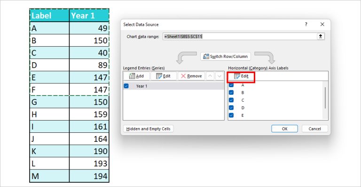The image size is (361, 187).
Task: Remove the selected series
Action: (x=191, y=76)
